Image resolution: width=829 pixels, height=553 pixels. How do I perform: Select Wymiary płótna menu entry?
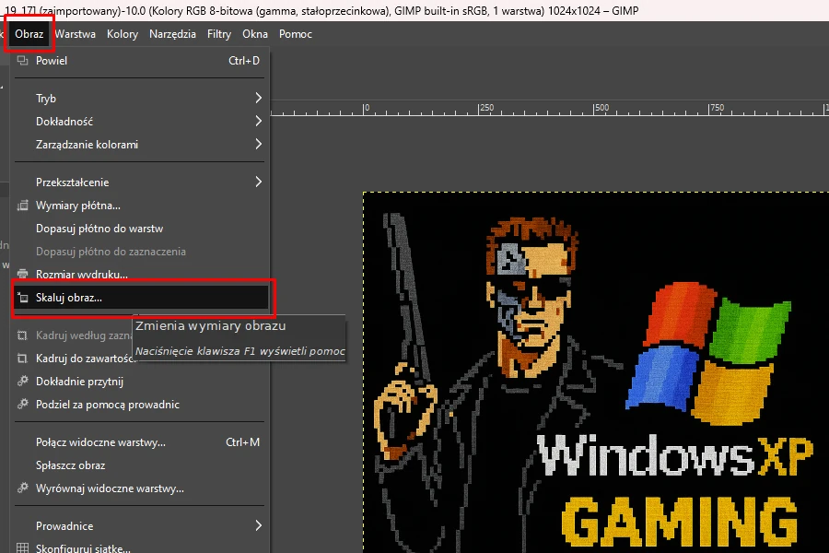140,206
